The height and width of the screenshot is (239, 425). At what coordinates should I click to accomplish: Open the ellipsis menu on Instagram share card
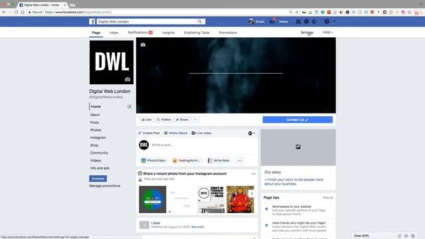pyautogui.click(x=254, y=174)
